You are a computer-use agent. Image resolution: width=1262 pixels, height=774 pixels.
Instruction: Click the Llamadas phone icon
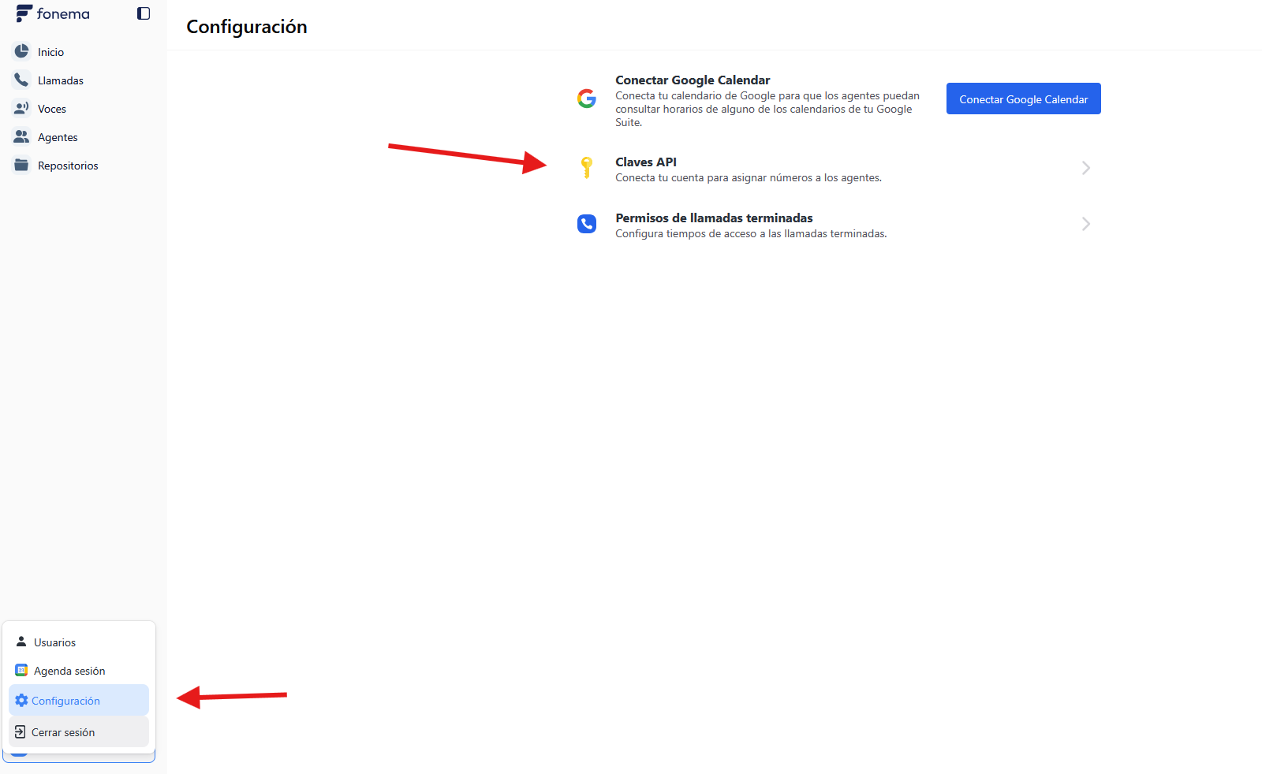(21, 80)
